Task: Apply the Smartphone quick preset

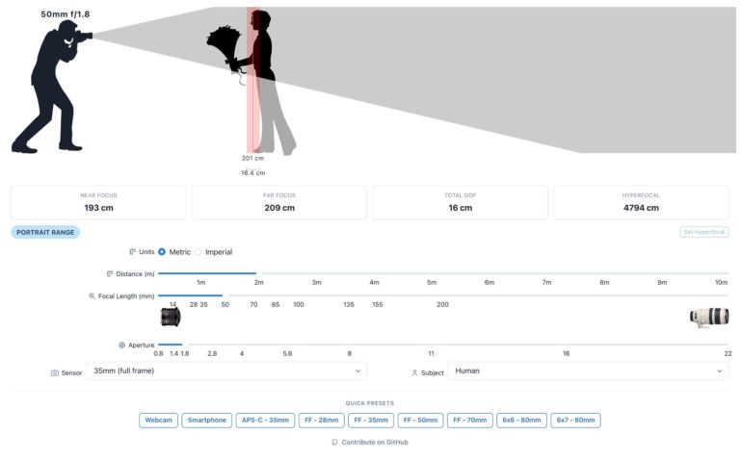Action: pos(207,420)
